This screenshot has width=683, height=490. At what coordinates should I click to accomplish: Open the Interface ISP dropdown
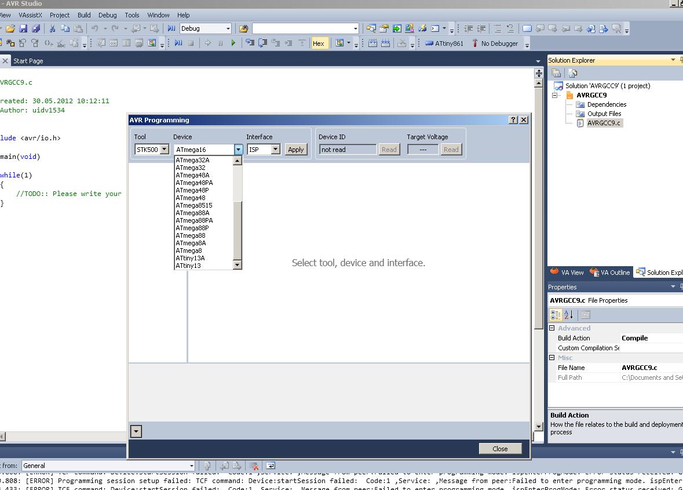(275, 149)
